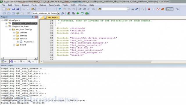Select the Project: ksdk_platform_lib tree row
Viewport: 186px width, 105px height.
[x=25, y=23]
